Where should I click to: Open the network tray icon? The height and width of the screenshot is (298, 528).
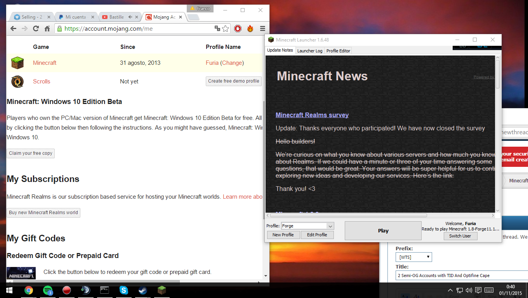pyautogui.click(x=460, y=290)
